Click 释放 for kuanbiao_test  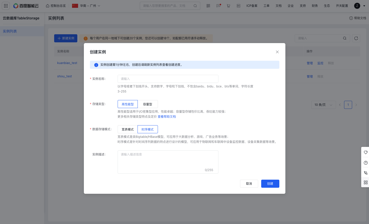331,63
